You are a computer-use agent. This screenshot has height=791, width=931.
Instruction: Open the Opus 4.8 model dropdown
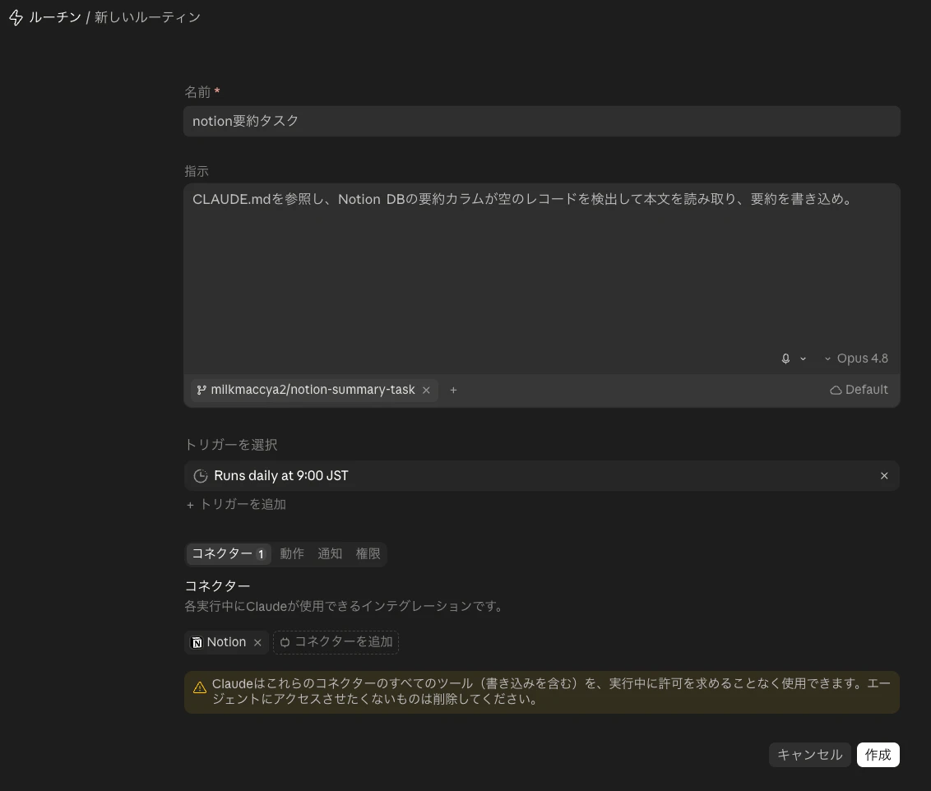[855, 358]
